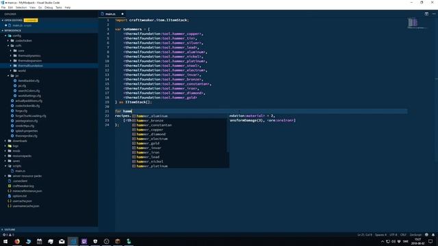Open the Twitch app in the taskbar
Image resolution: width=438 pixels, height=246 pixels.
click(x=84, y=241)
